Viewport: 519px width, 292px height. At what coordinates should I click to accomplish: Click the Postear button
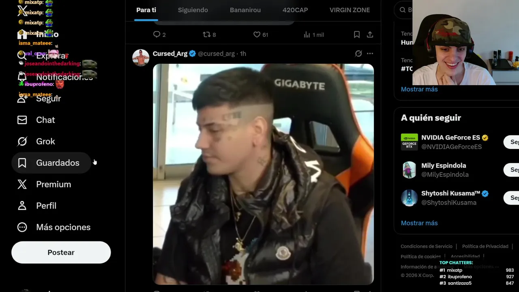coord(61,252)
